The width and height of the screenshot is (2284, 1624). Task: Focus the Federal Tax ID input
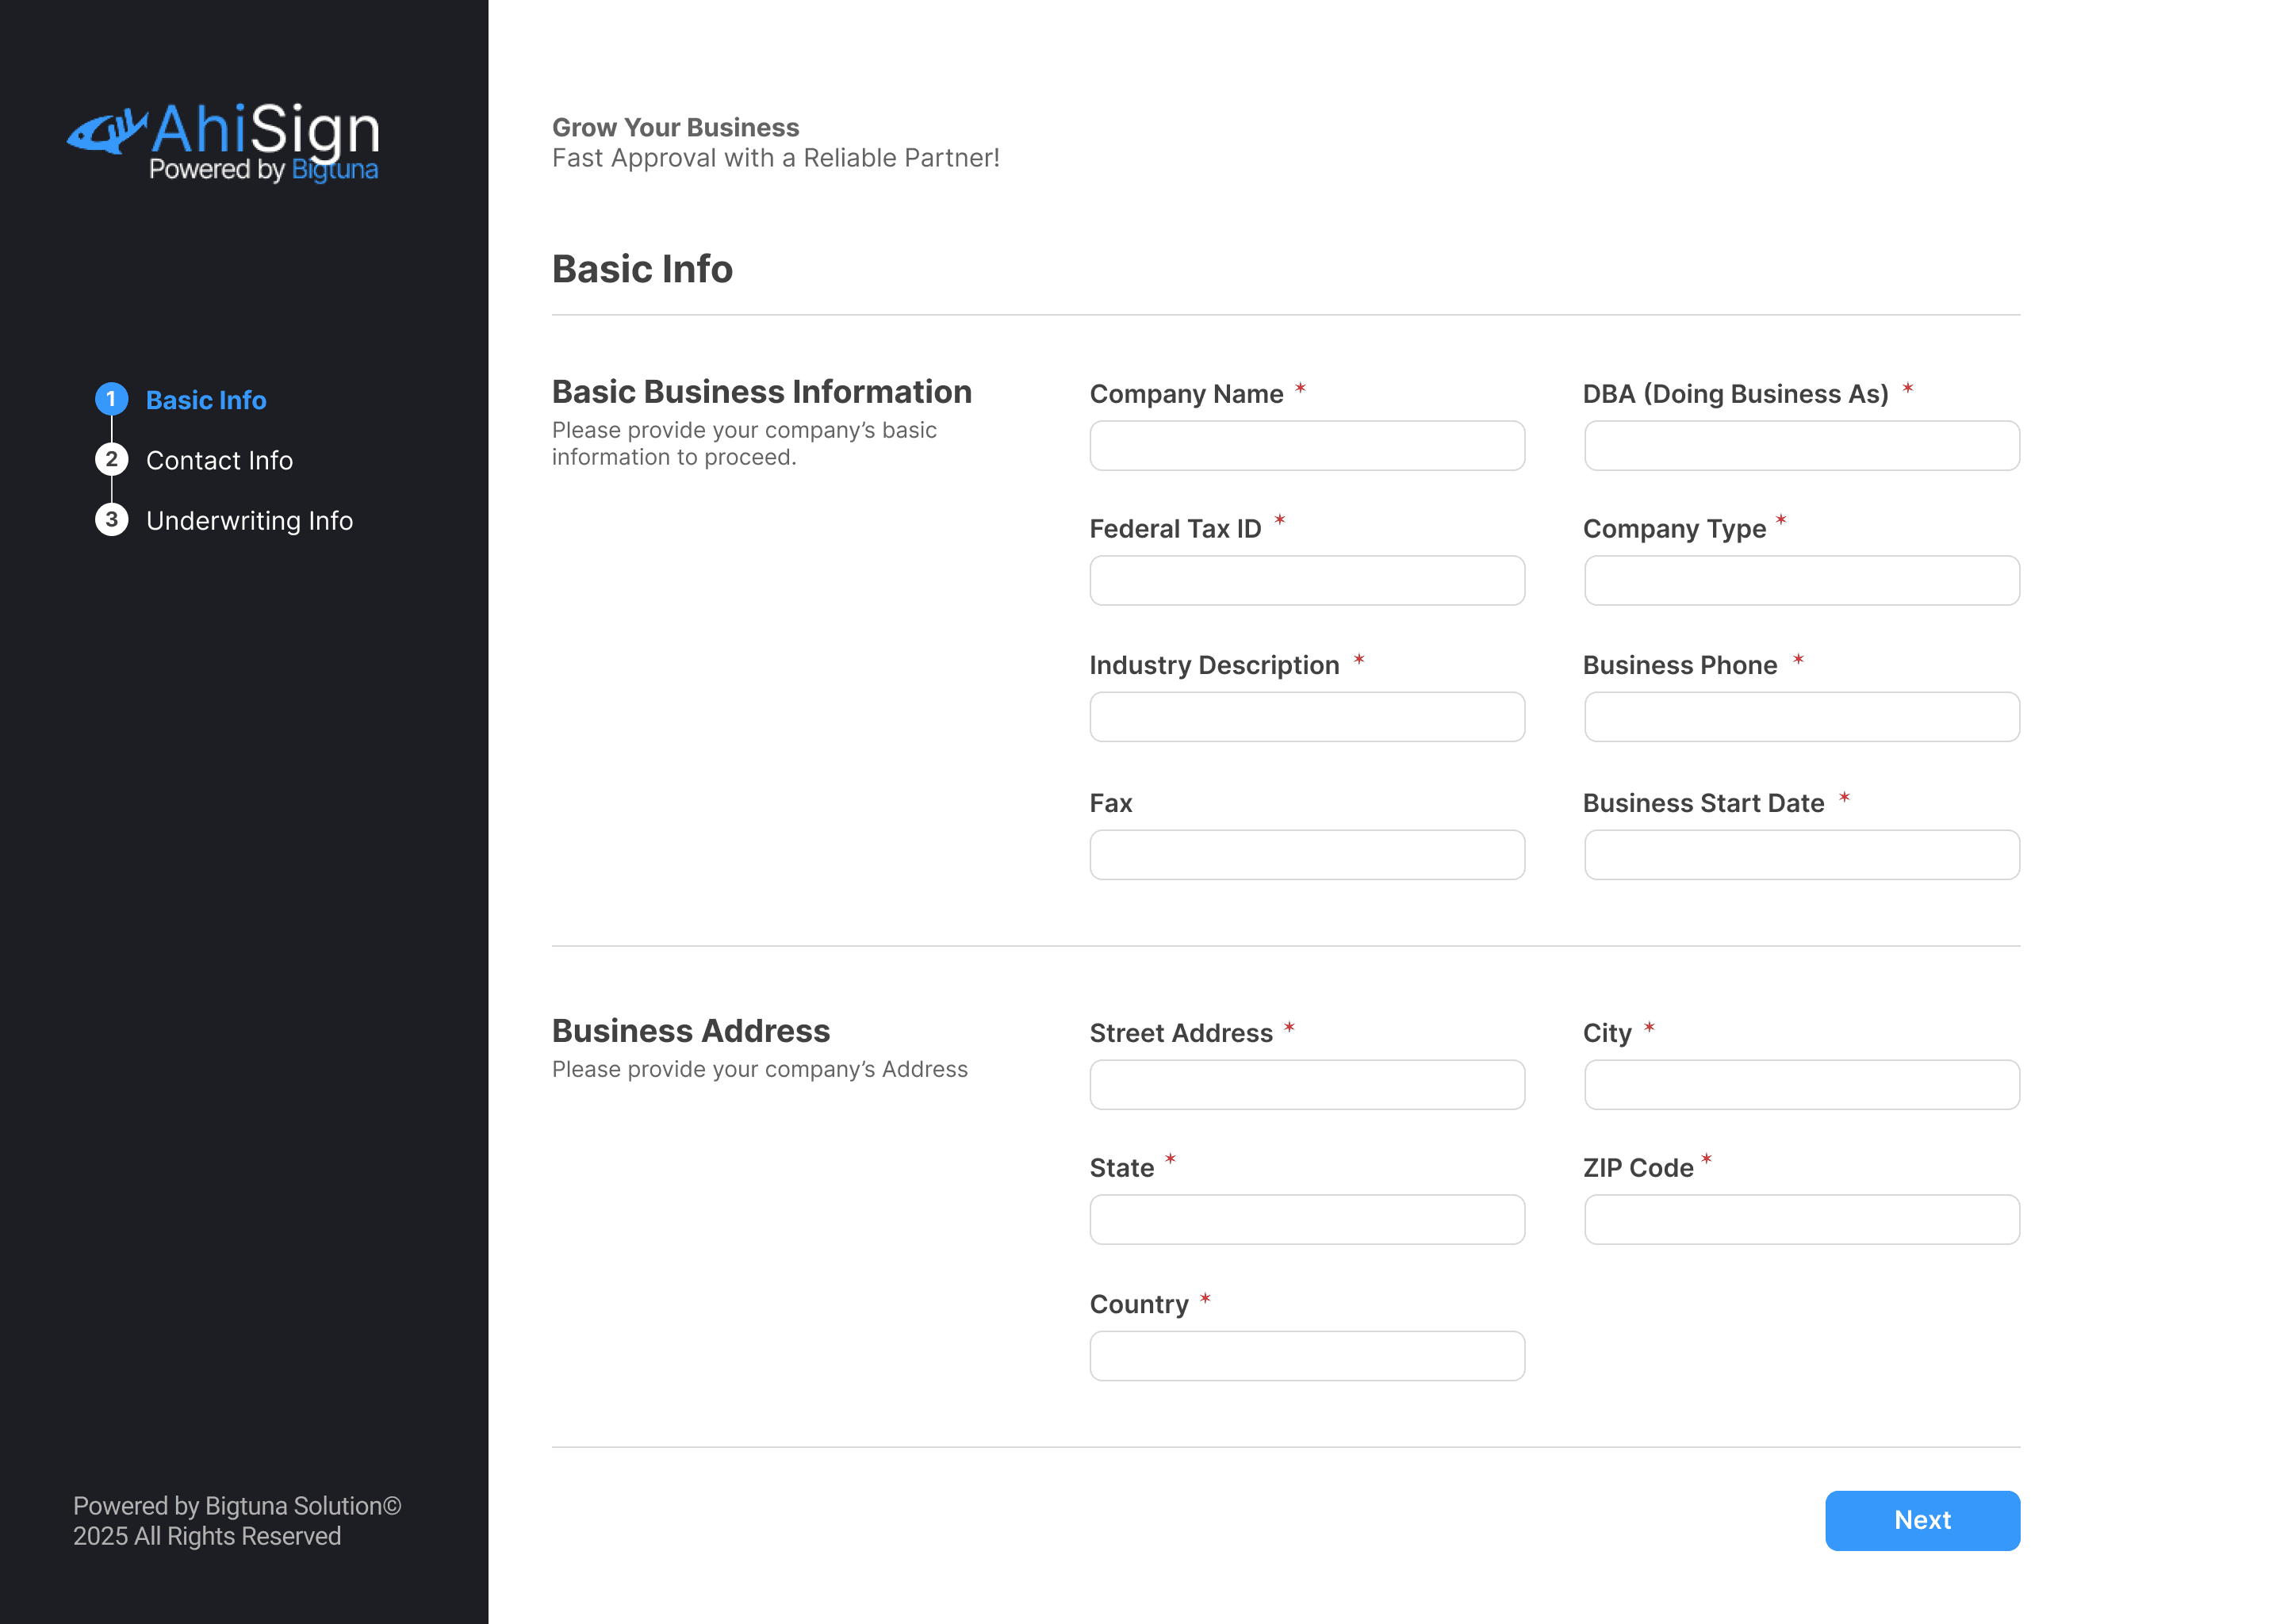pyautogui.click(x=1307, y=580)
